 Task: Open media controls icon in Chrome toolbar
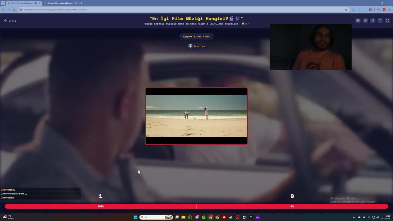(379, 10)
